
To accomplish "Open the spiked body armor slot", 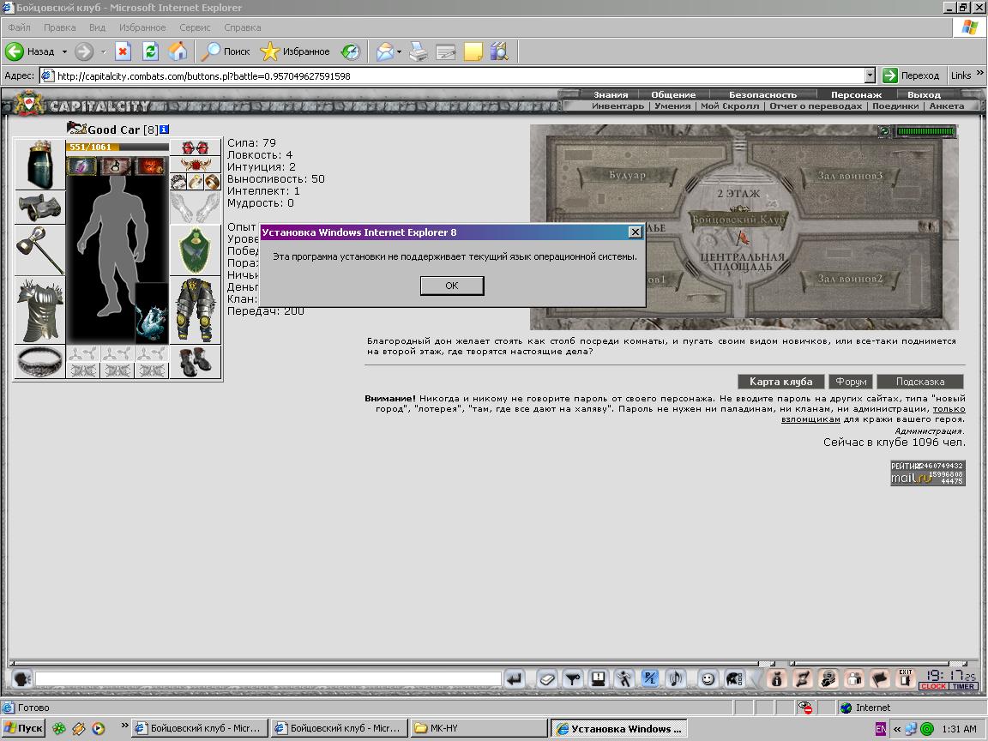I will point(39,310).
